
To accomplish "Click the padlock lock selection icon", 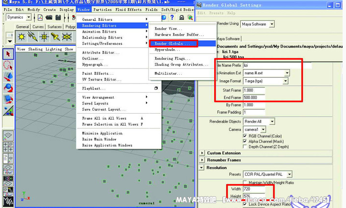I will click(x=182, y=17).
